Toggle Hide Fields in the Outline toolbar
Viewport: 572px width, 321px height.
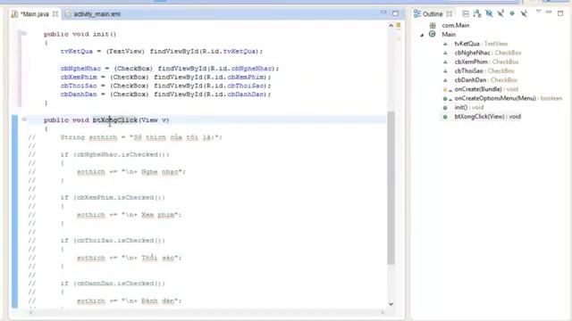tap(489, 14)
